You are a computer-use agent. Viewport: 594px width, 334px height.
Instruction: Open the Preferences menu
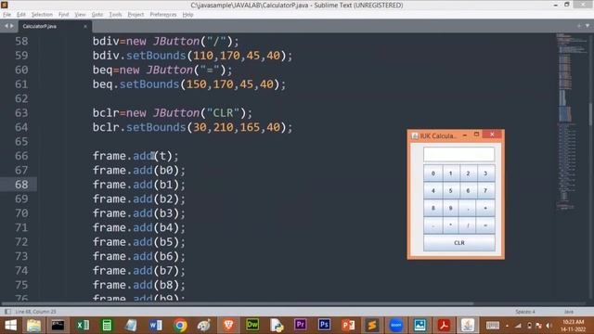[163, 15]
